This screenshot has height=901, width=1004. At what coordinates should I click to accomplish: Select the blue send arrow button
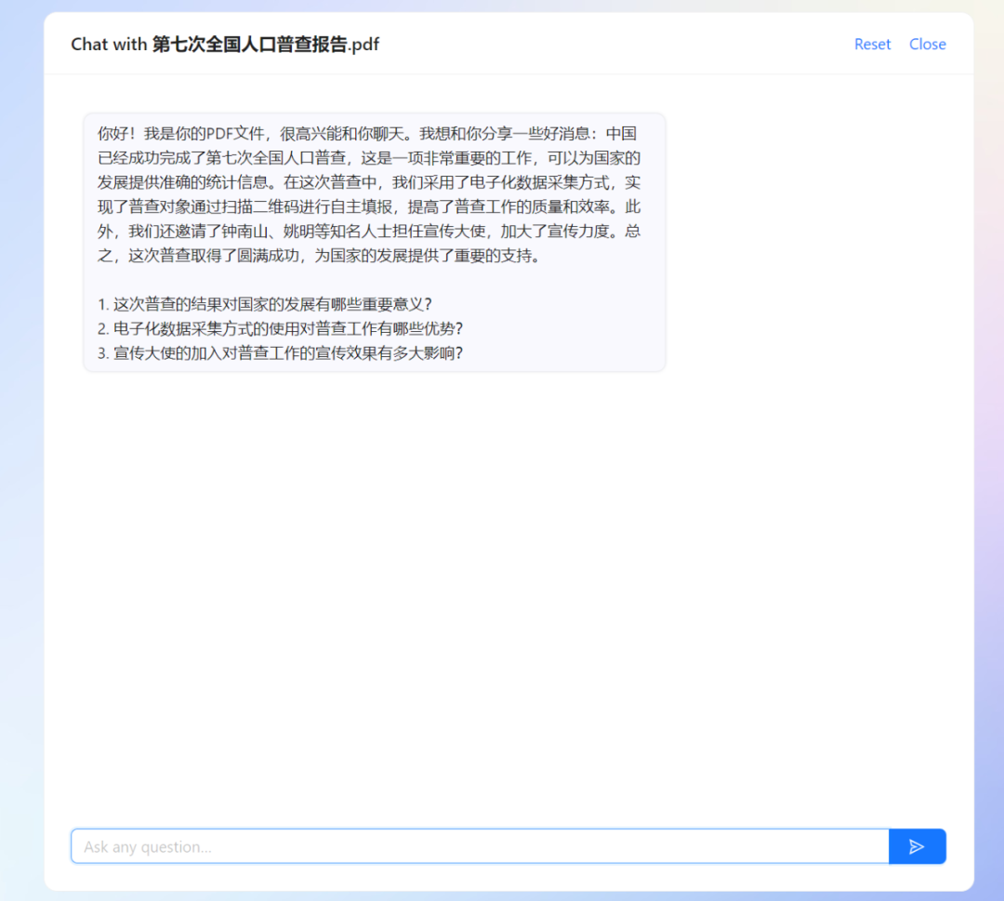point(917,846)
